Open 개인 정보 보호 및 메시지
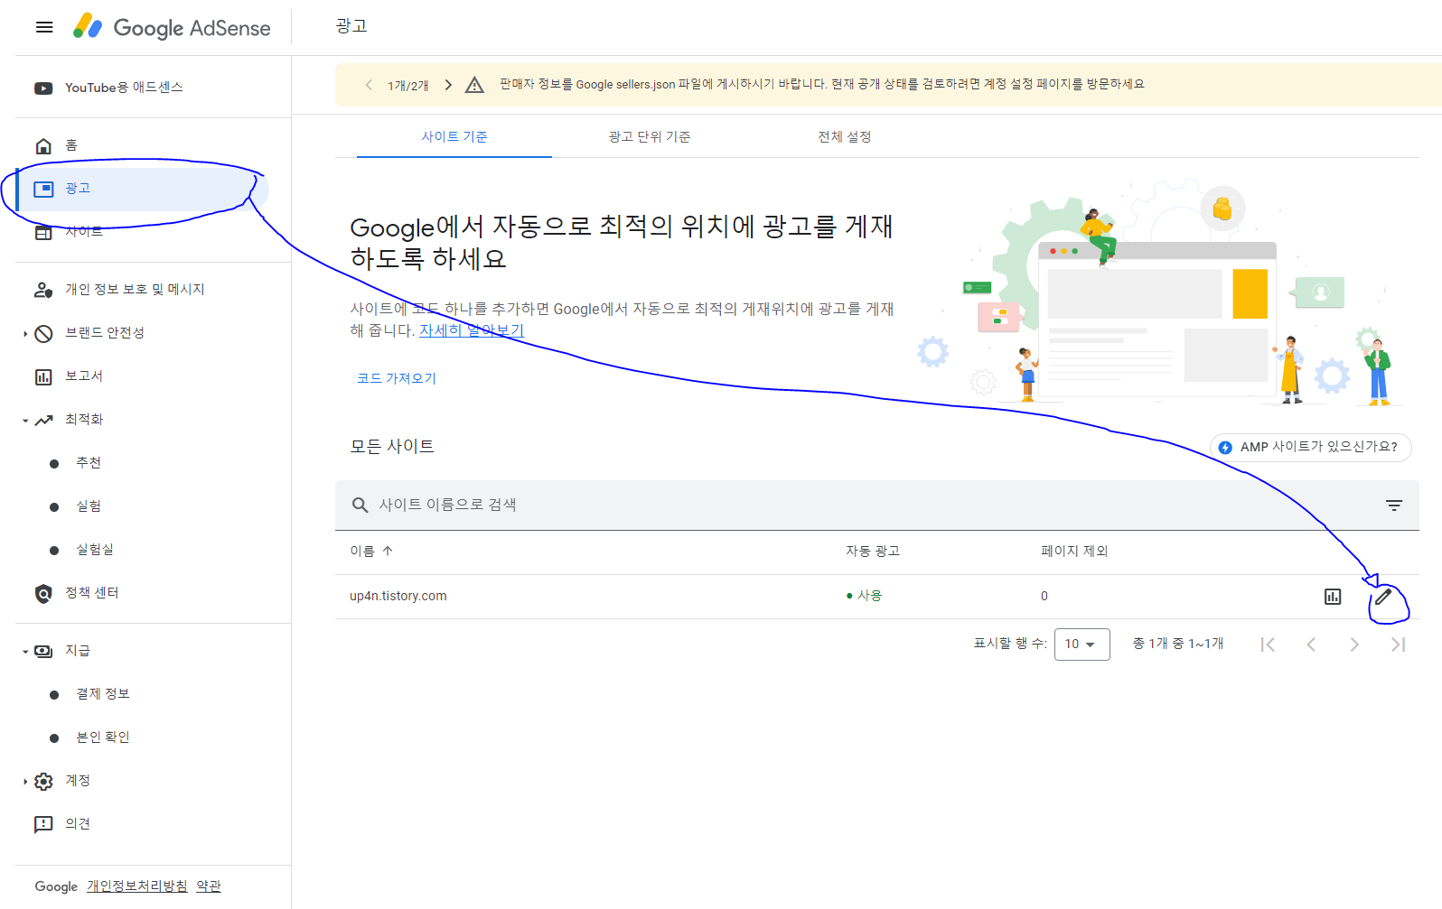 tap(134, 290)
